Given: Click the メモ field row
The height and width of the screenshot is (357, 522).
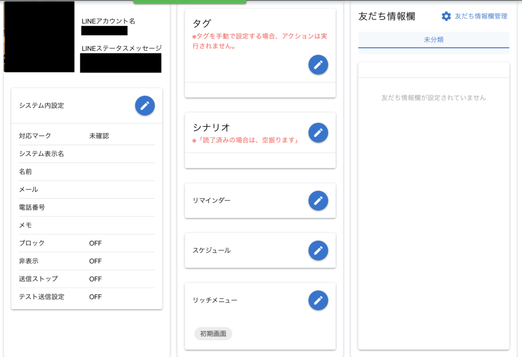Looking at the screenshot, I should click(x=87, y=225).
